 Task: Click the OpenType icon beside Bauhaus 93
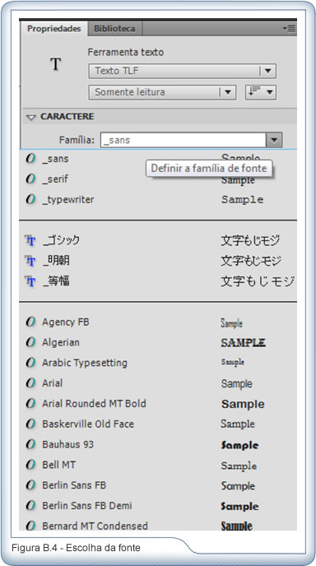[x=30, y=444]
